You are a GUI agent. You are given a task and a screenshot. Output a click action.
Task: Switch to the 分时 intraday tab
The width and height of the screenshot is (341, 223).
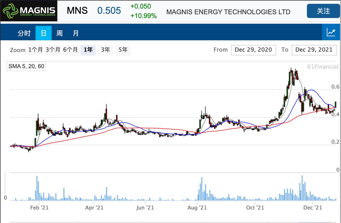[x=24, y=33]
